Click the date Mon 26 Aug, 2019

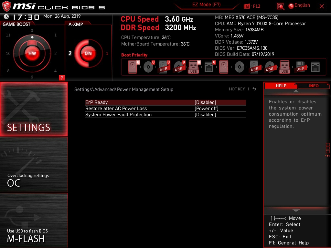pos(62,16)
